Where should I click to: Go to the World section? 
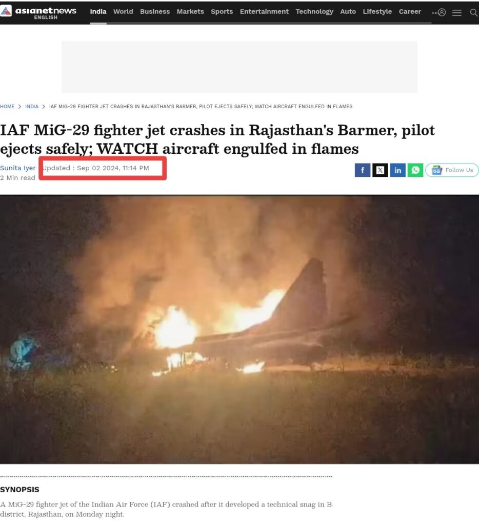click(123, 12)
